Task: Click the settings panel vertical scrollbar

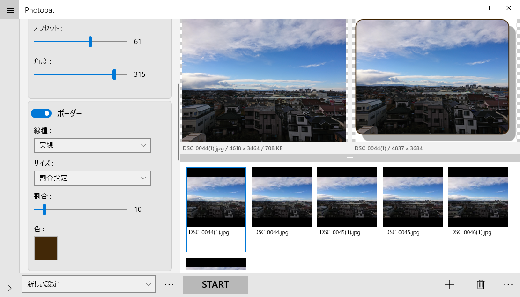Action: (x=179, y=122)
